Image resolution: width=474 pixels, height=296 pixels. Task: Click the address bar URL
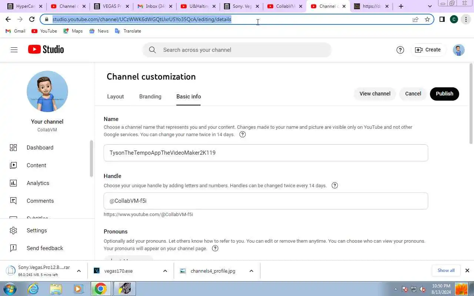pyautogui.click(x=142, y=19)
